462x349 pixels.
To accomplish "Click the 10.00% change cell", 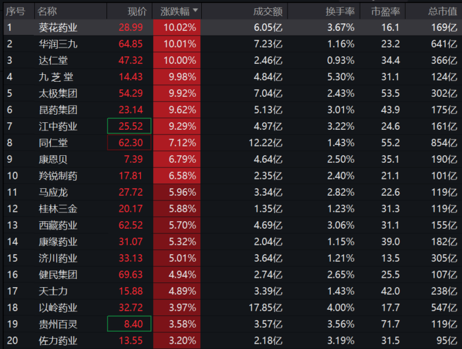I will click(x=177, y=60).
